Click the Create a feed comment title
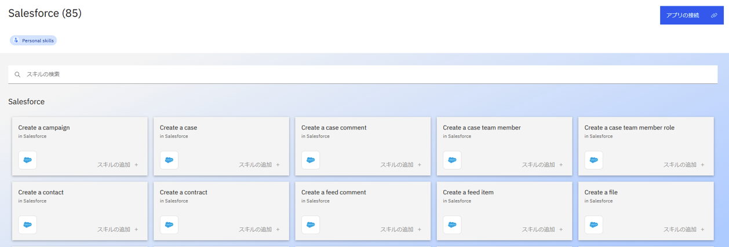Viewport: 729px width, 247px height. click(x=334, y=193)
